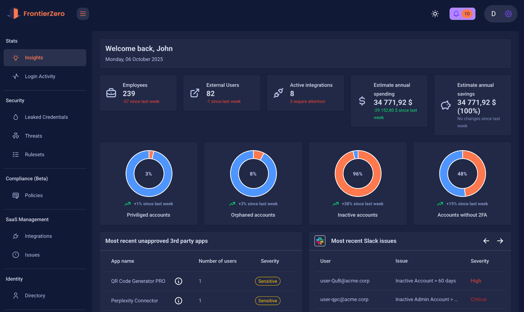The width and height of the screenshot is (524, 312).
Task: Open settings via the gear icon
Action: click(x=508, y=14)
